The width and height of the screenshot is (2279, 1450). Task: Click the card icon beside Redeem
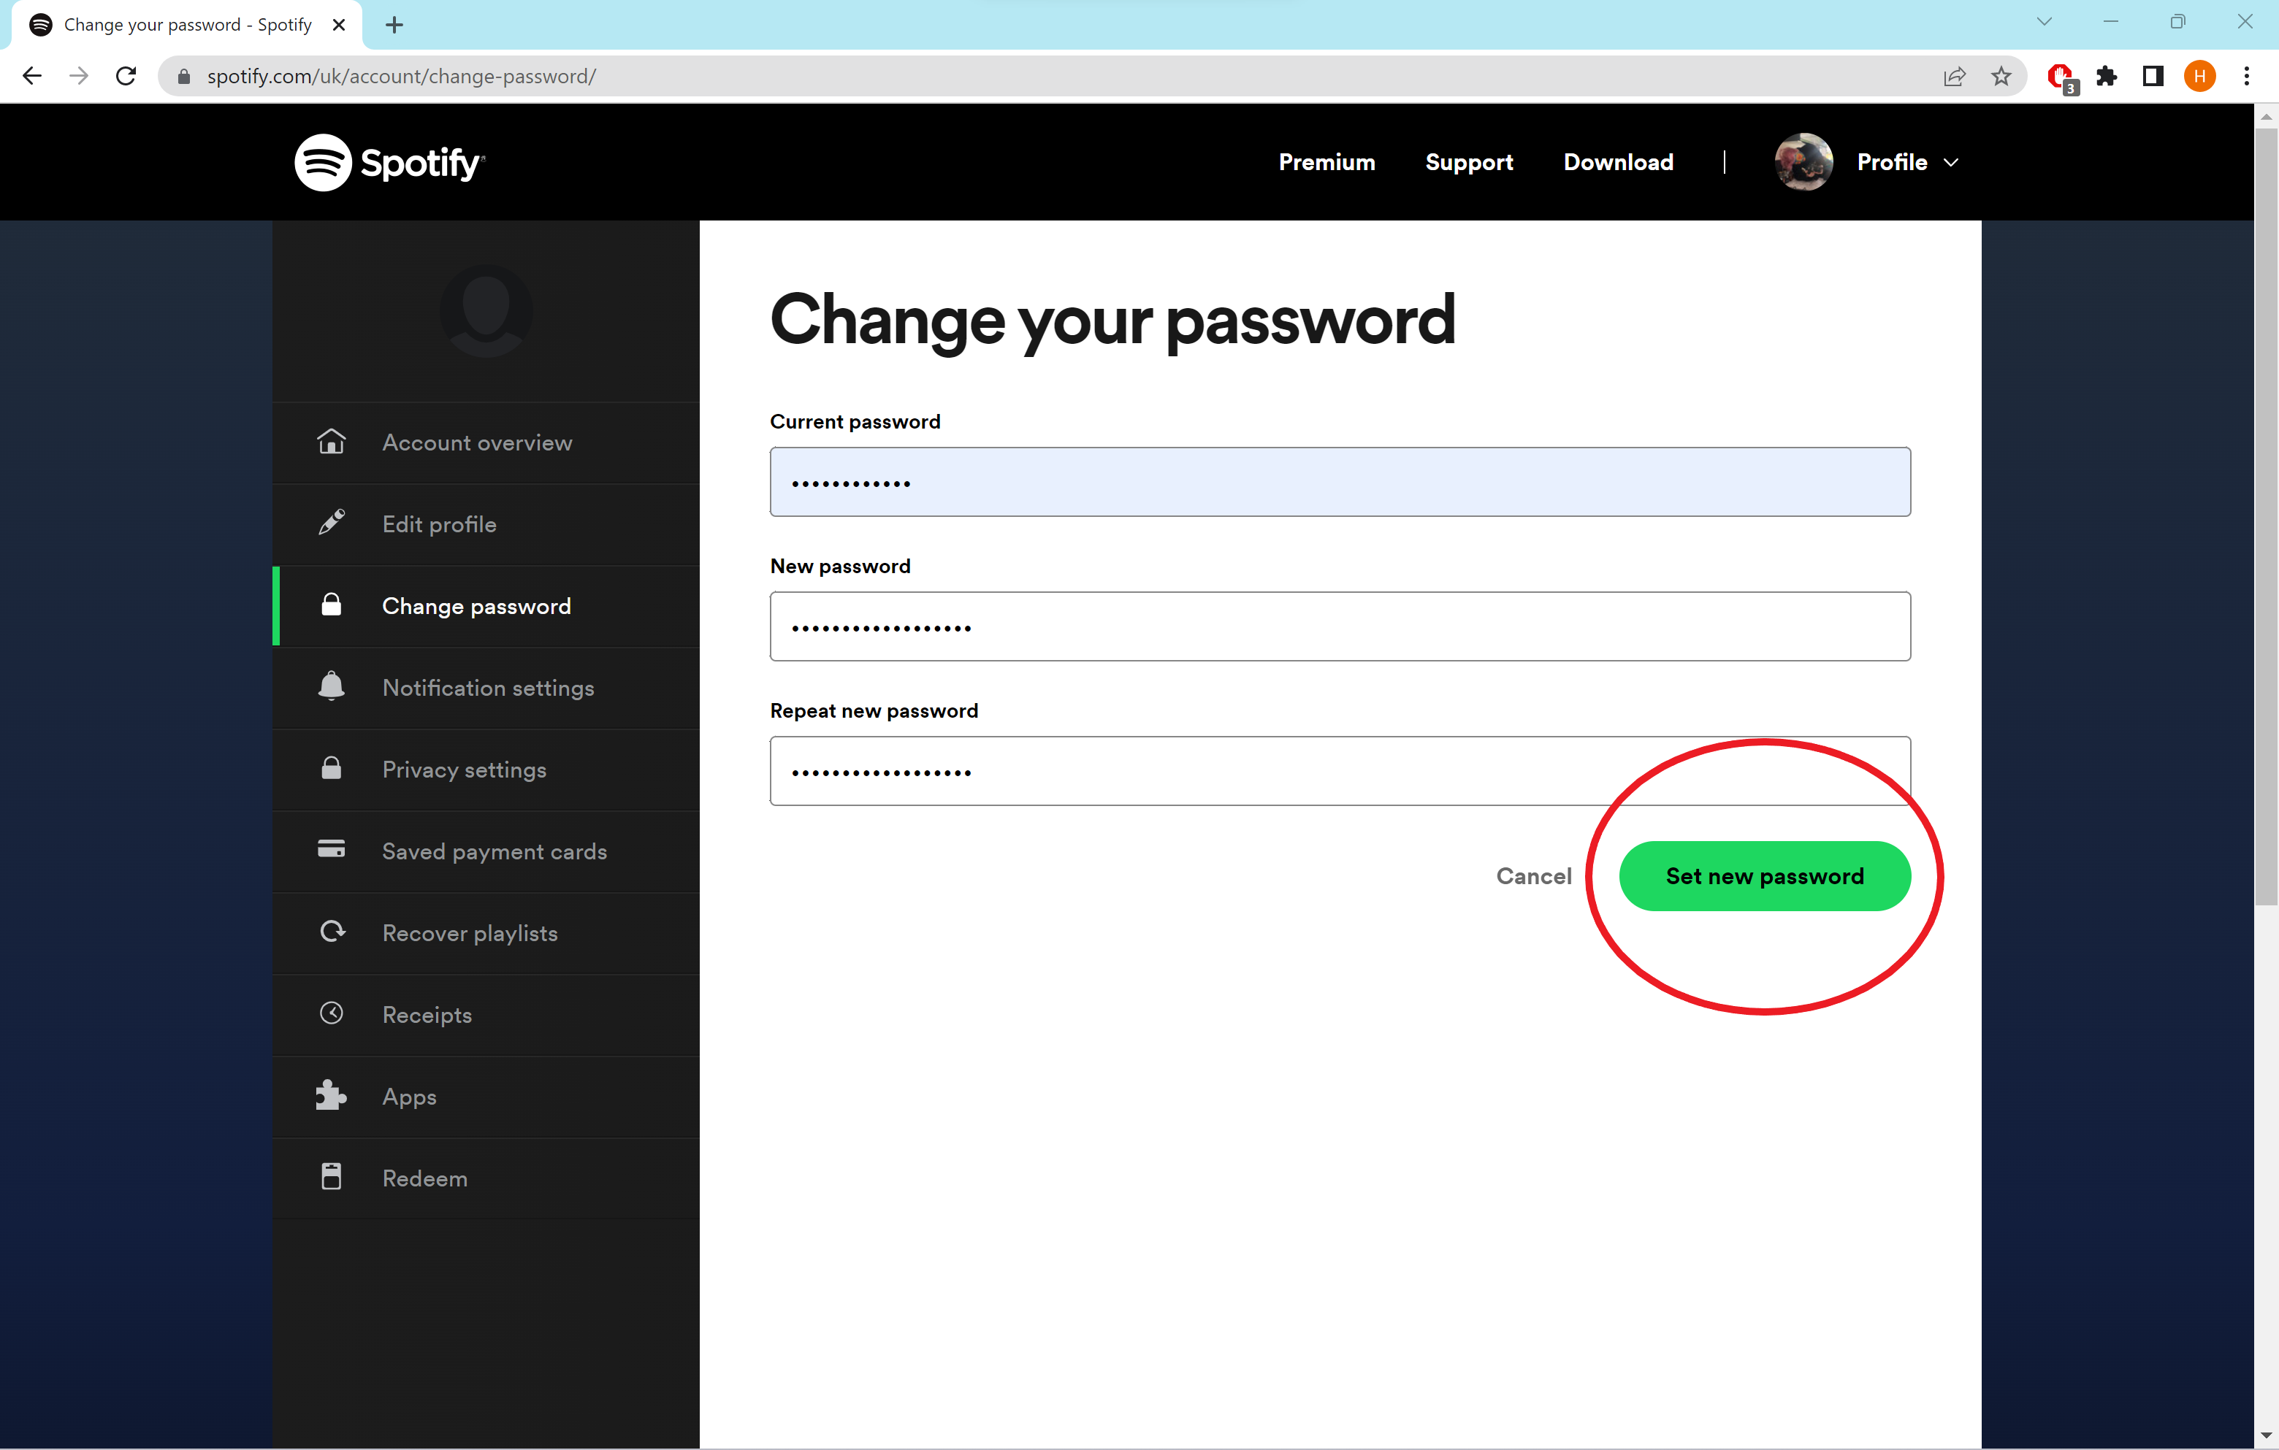pyautogui.click(x=331, y=1177)
